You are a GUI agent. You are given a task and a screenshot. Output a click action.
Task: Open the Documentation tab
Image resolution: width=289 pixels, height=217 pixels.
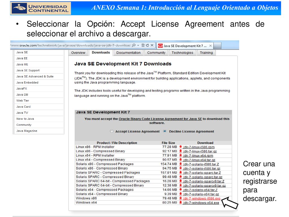128,53
